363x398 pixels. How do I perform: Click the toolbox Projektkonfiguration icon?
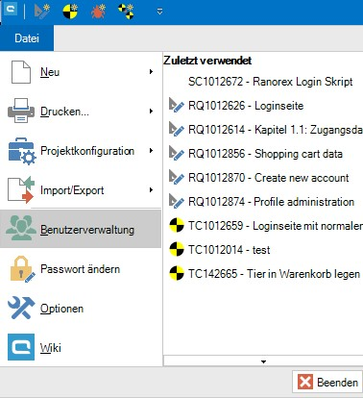(x=21, y=151)
